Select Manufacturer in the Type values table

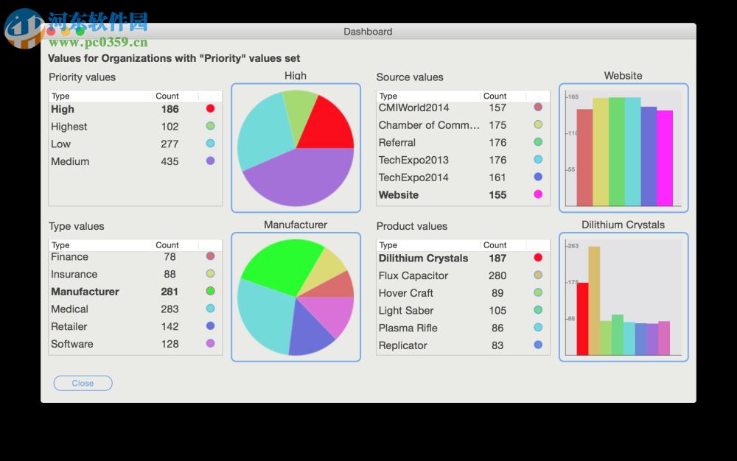[x=111, y=292]
